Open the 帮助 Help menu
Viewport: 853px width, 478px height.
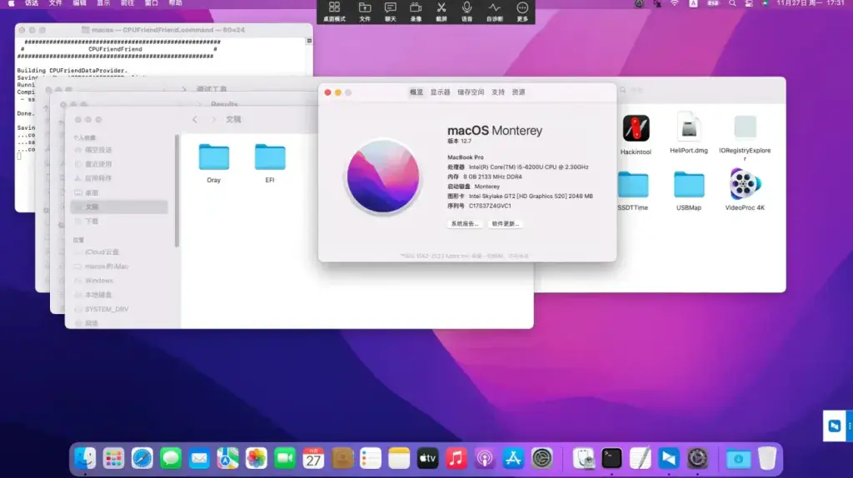[175, 3]
